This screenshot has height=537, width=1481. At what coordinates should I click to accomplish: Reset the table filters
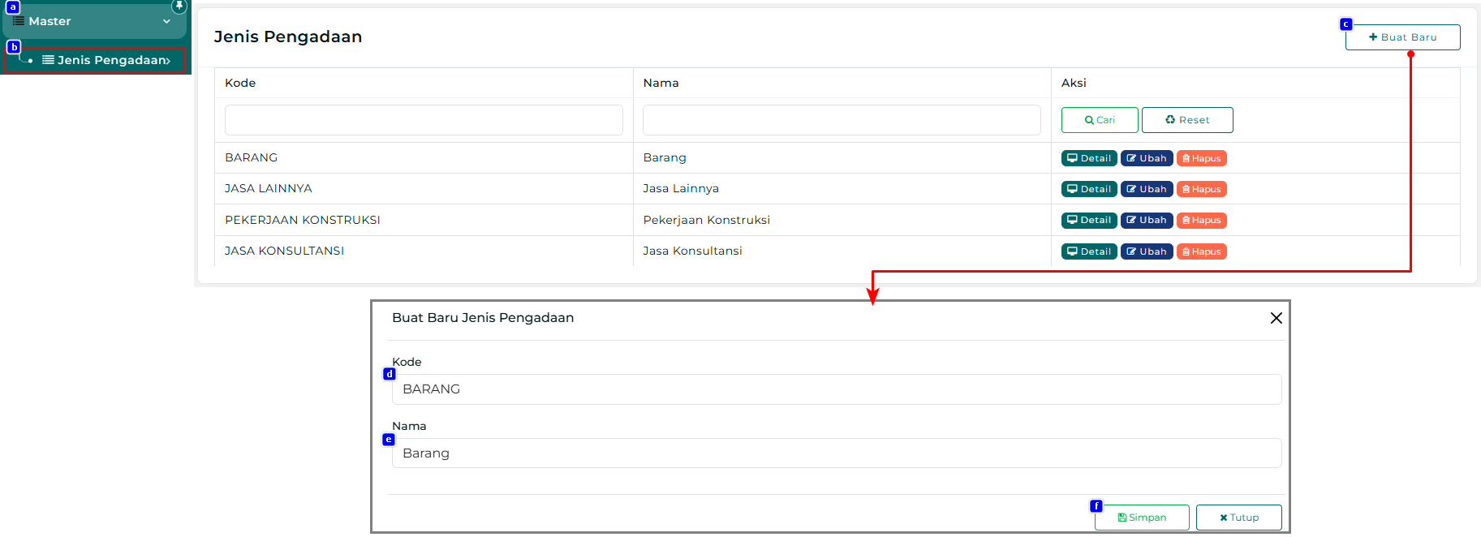(x=1187, y=120)
